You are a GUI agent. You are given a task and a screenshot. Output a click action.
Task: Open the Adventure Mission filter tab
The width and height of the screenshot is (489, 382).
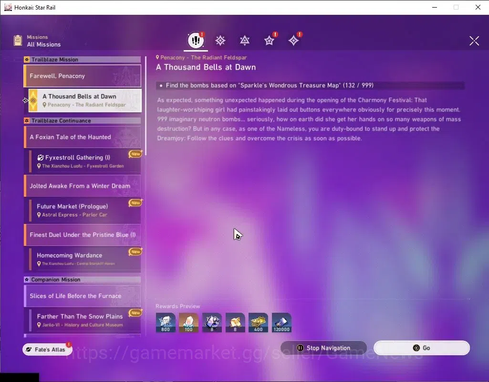pos(293,40)
